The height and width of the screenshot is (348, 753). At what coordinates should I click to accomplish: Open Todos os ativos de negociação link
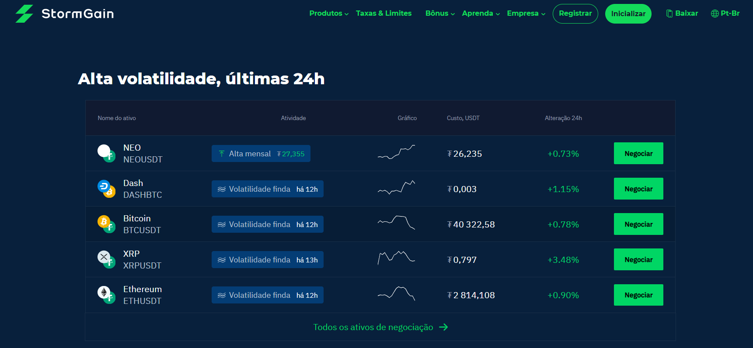tap(380, 327)
